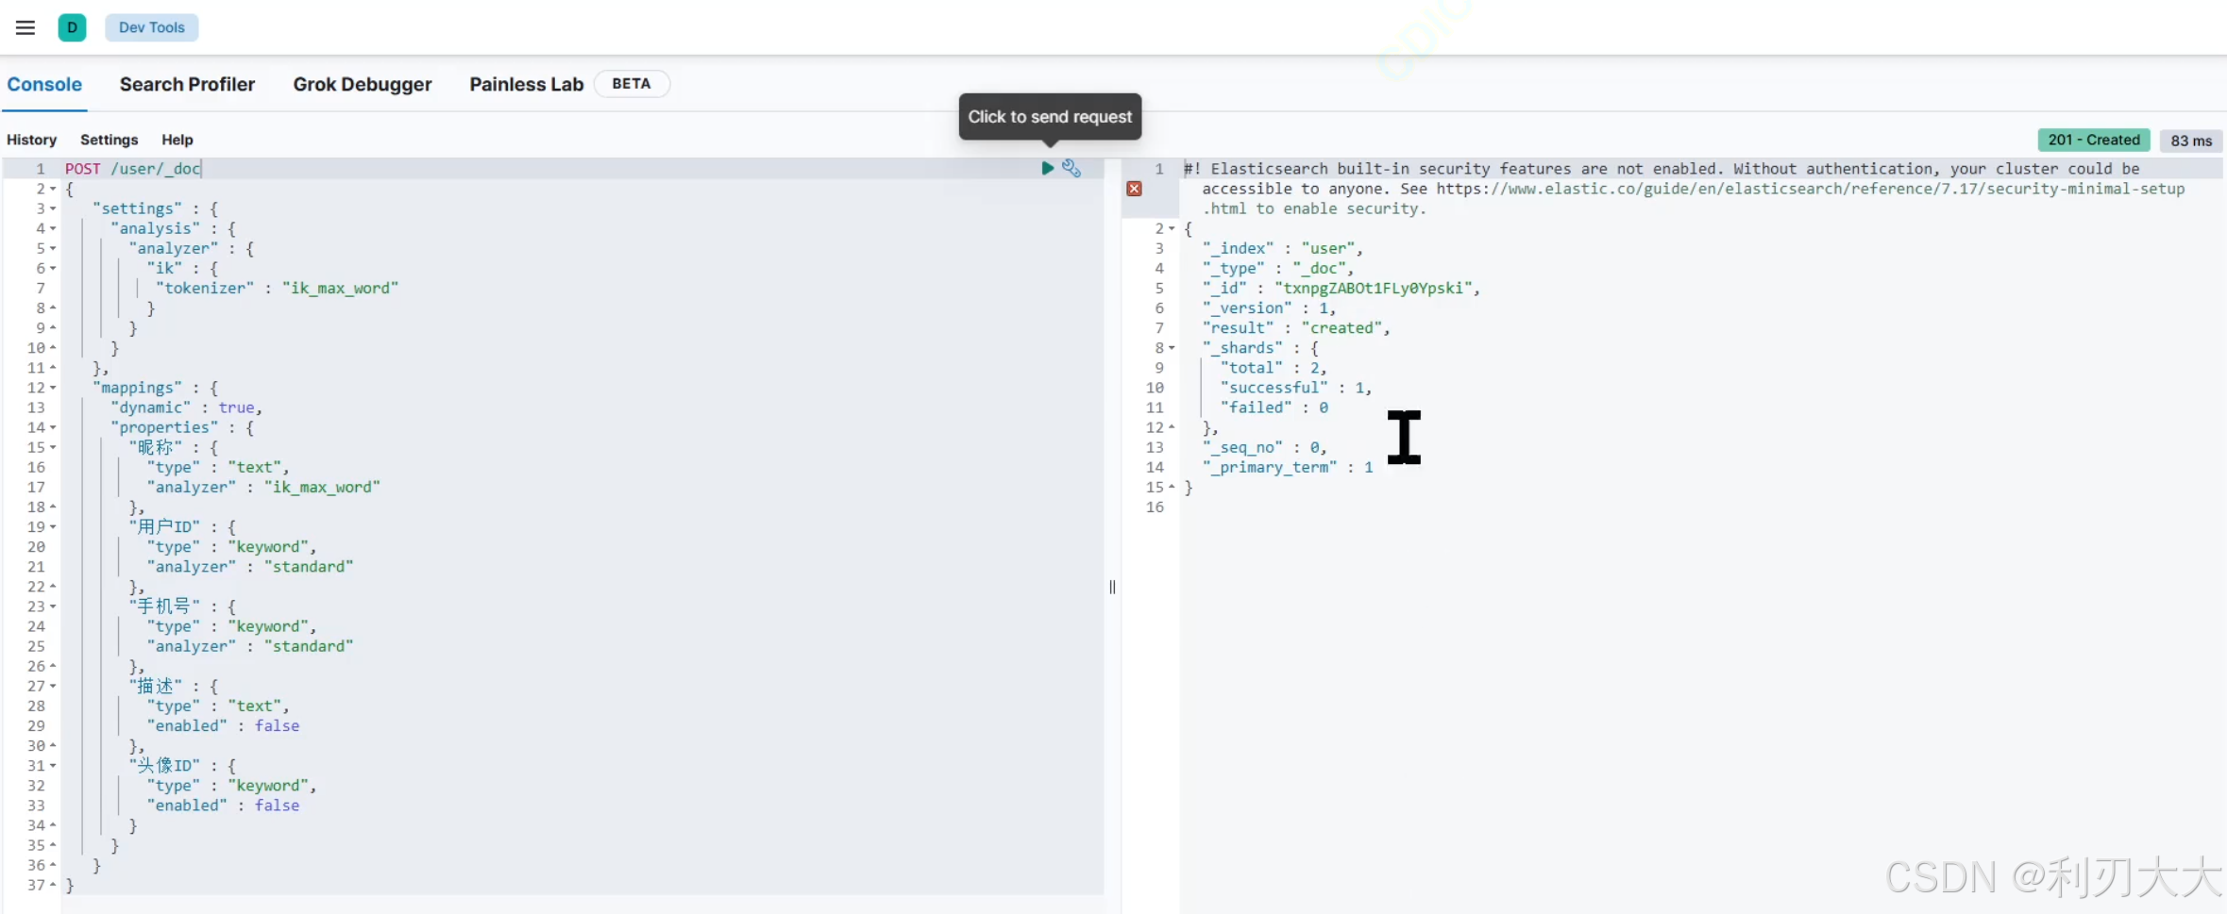Open the Painless Lab tab
The height and width of the screenshot is (914, 2227).
tap(527, 84)
